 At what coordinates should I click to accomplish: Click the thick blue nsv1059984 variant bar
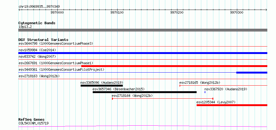point(143,53)
